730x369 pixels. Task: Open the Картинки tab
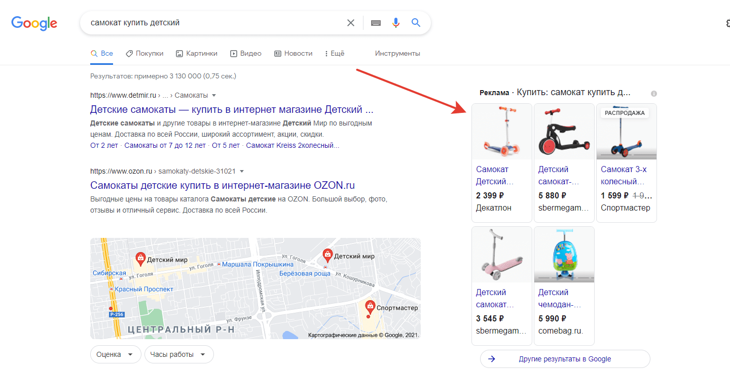(197, 53)
